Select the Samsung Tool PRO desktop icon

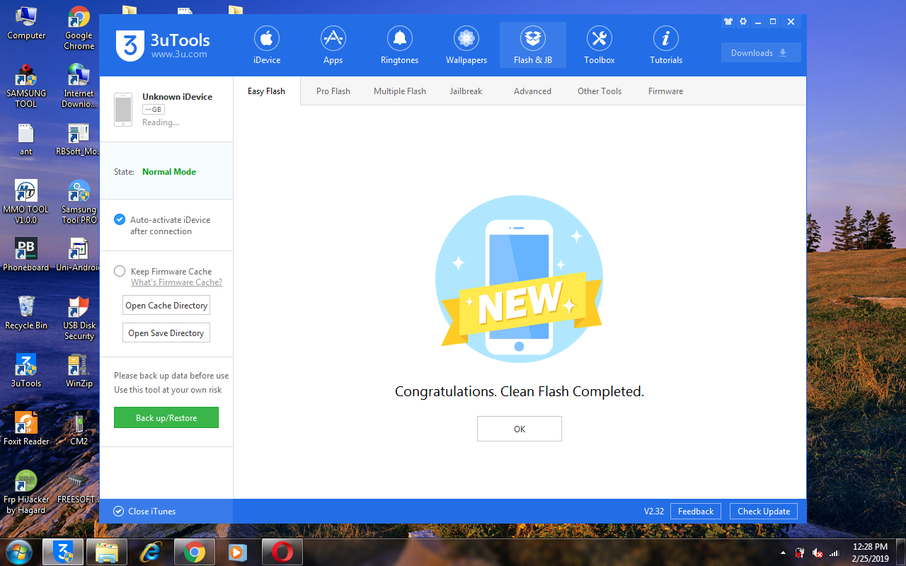tap(79, 202)
